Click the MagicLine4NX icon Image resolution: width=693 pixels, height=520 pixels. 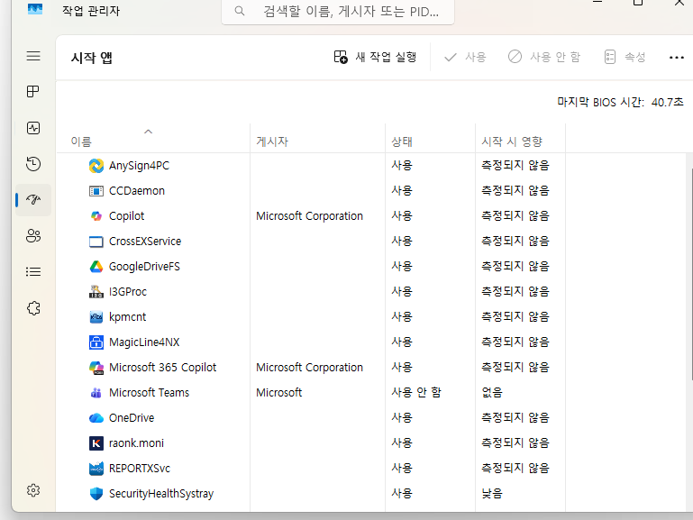pyautogui.click(x=96, y=342)
